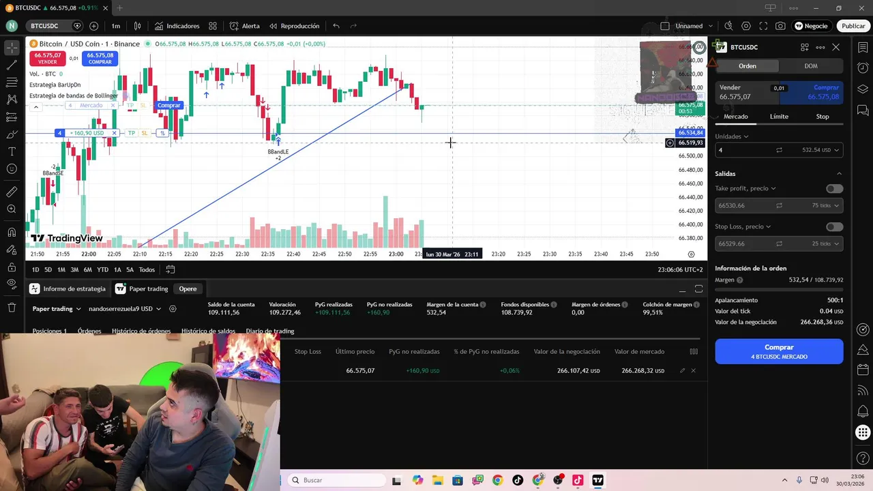Select the ruler measure tool
The height and width of the screenshot is (491, 873).
click(x=12, y=192)
